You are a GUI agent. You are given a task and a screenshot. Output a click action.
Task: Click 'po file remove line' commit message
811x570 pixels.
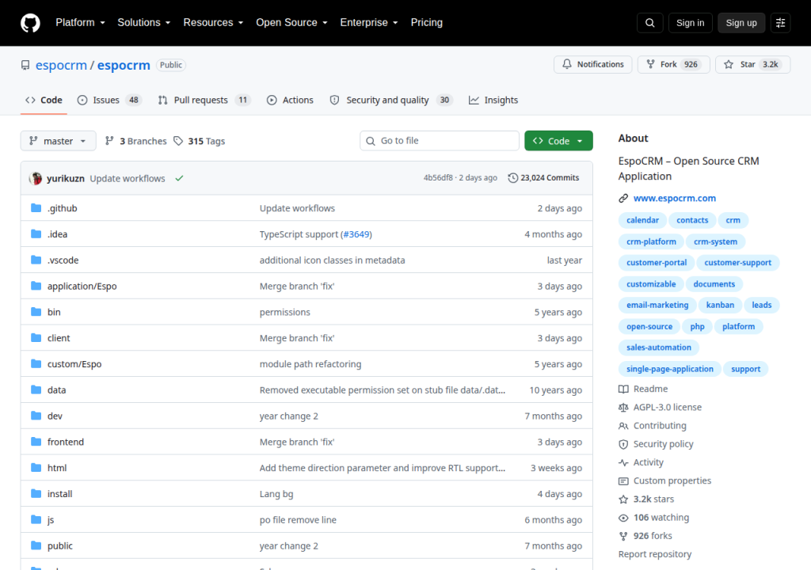click(298, 520)
